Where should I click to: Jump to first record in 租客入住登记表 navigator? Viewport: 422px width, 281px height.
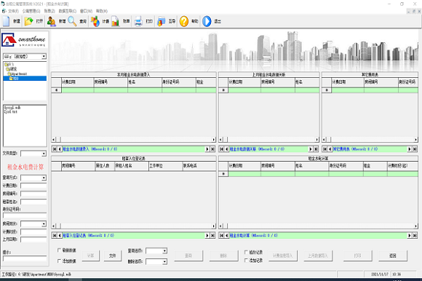[55, 235]
